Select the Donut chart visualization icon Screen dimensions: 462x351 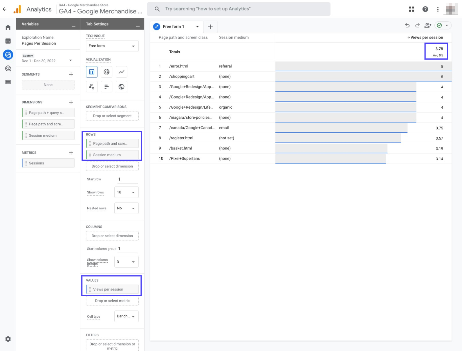pyautogui.click(x=107, y=72)
